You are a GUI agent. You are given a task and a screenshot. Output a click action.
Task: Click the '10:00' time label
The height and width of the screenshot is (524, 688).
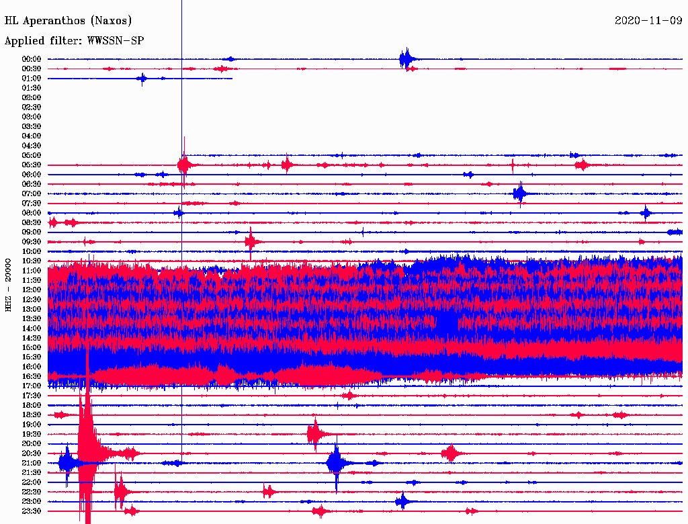(x=32, y=251)
